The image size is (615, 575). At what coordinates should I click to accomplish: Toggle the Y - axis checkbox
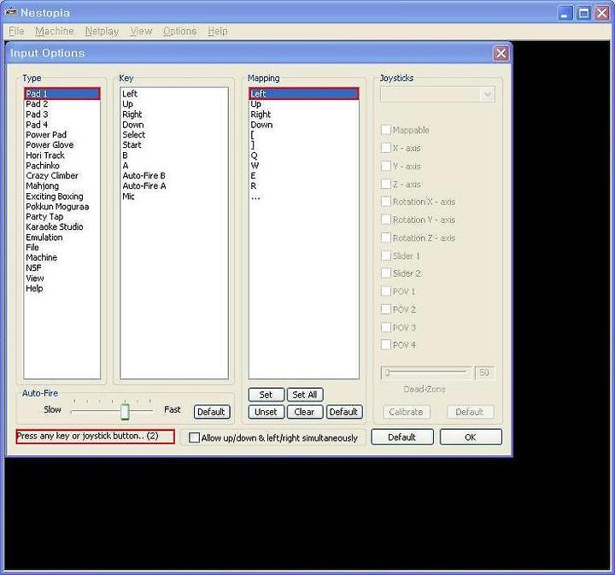coord(386,166)
